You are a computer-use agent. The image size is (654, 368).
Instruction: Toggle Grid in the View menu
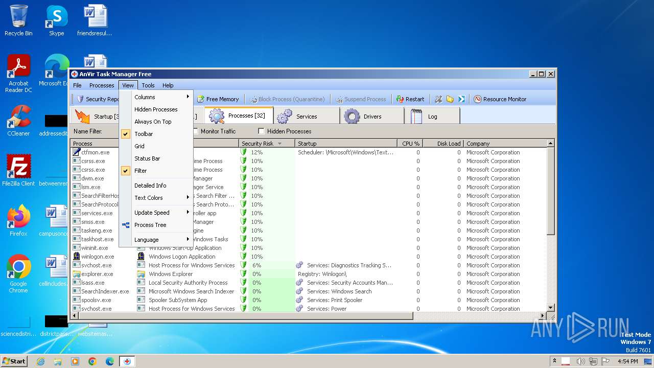pos(156,146)
